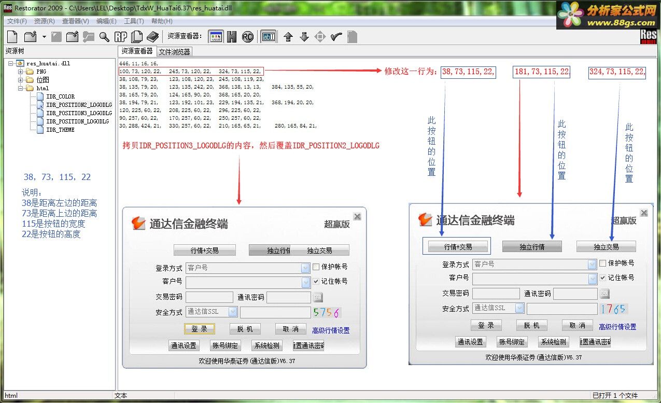Open the 资源(R) menu

tap(44, 21)
